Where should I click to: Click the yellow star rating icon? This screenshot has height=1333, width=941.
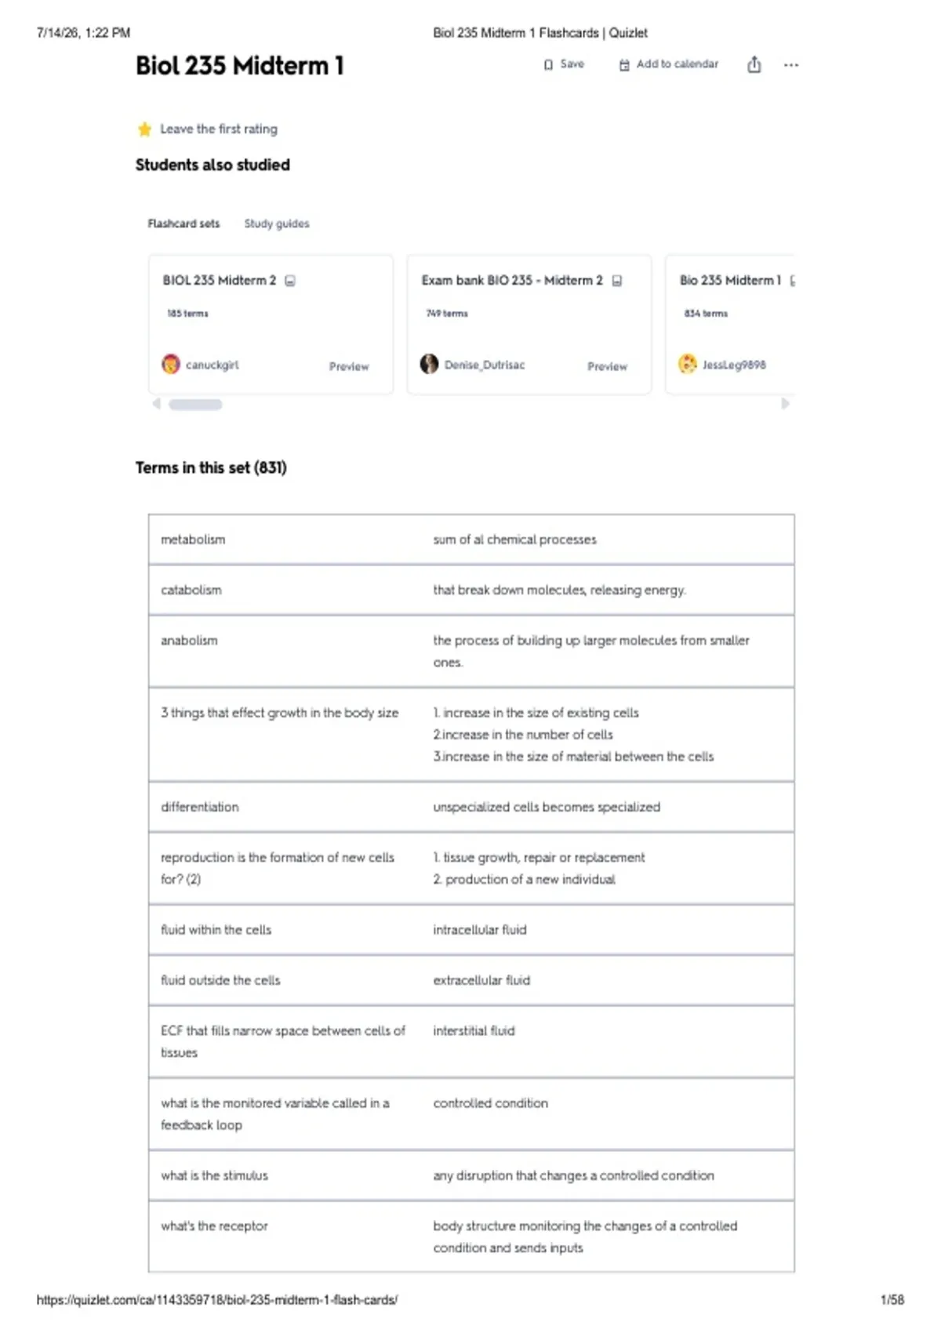tap(144, 129)
